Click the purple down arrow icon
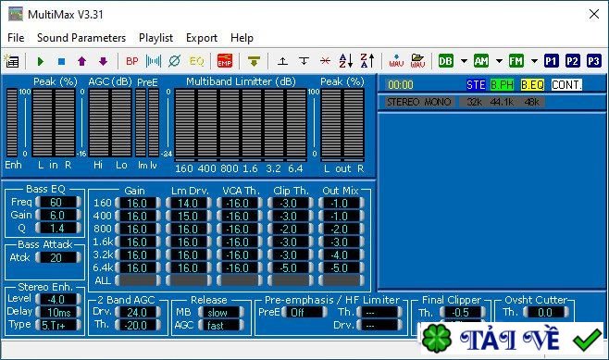 (103, 61)
